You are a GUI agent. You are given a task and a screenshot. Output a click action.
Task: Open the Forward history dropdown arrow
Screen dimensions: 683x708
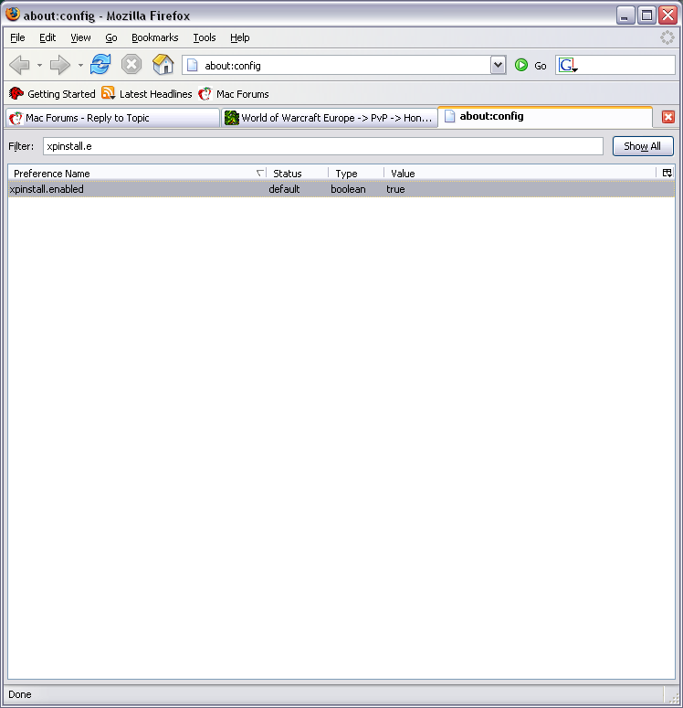pos(80,65)
